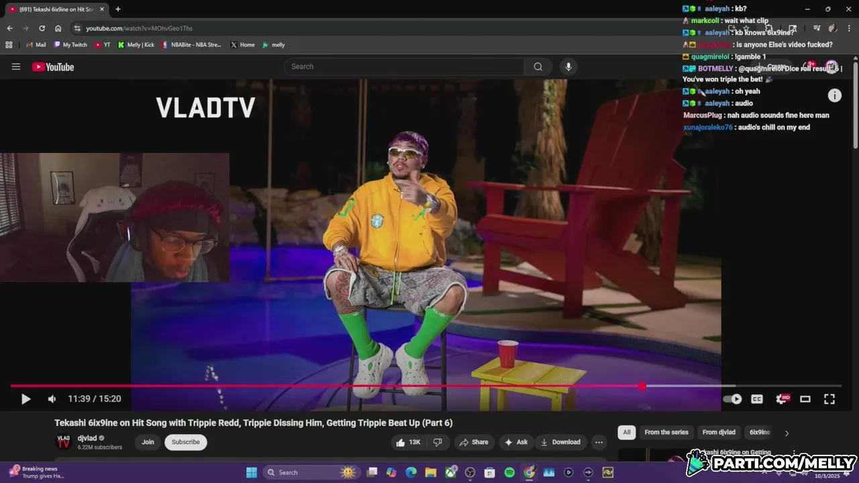Viewport: 859px width, 483px height.
Task: Open the Breaking news widget
Action: (37, 472)
